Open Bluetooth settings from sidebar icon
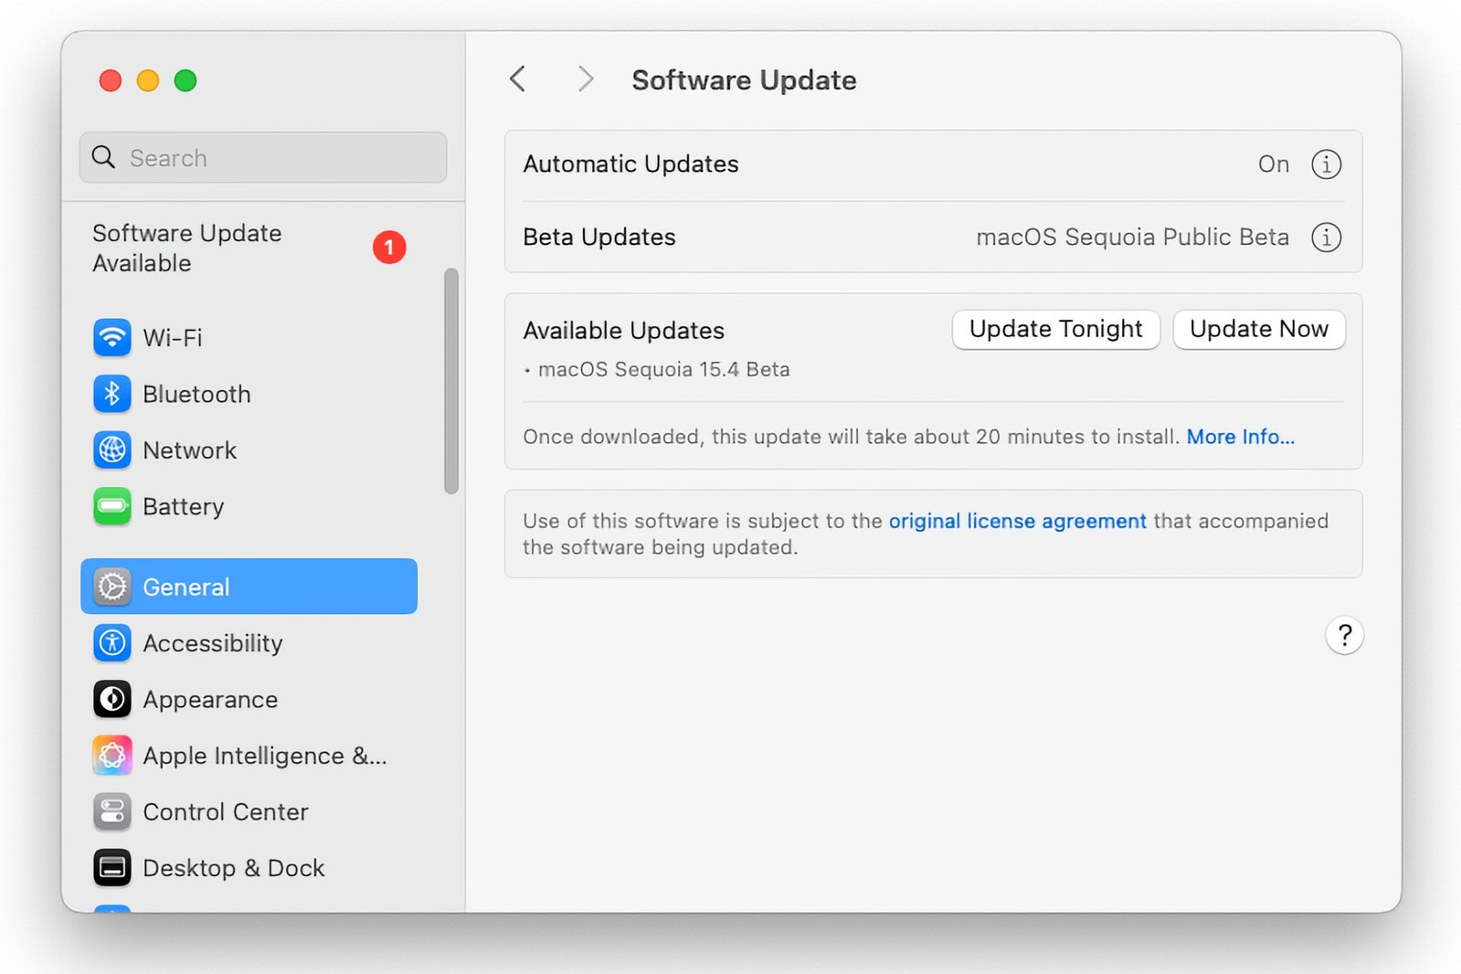This screenshot has width=1461, height=974. point(111,394)
